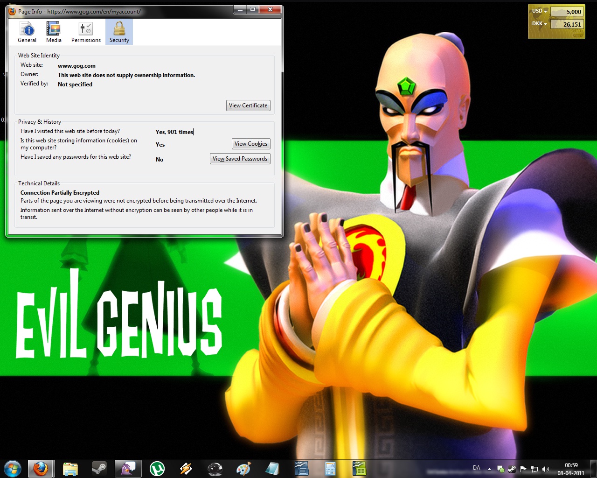Click the Privacy & History section label
Screen dimensions: 597x478
pyautogui.click(x=40, y=122)
